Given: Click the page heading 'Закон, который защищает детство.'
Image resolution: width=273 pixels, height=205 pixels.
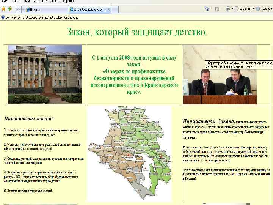Looking at the screenshot, I should pyautogui.click(x=137, y=32).
